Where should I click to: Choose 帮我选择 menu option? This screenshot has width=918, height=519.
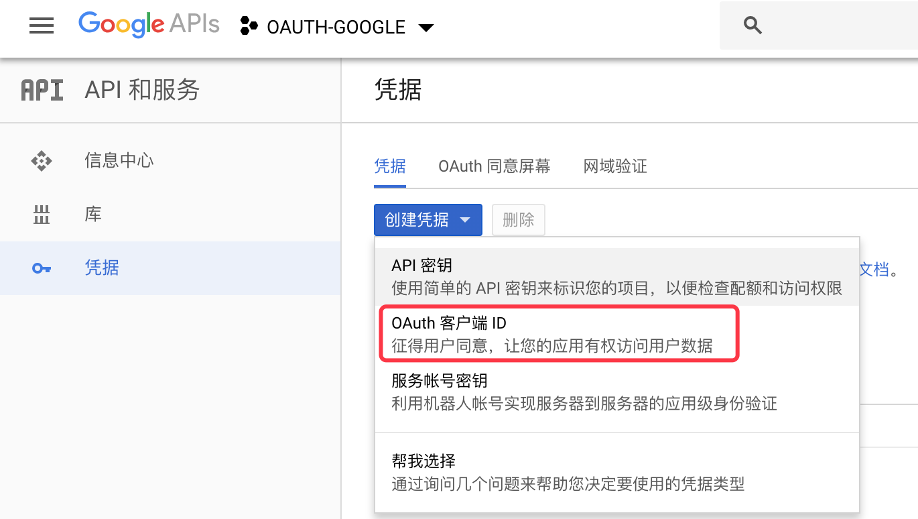click(617, 472)
